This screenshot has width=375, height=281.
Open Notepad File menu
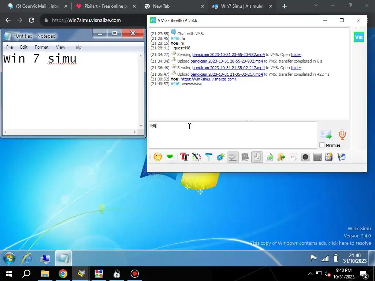(x=10, y=47)
